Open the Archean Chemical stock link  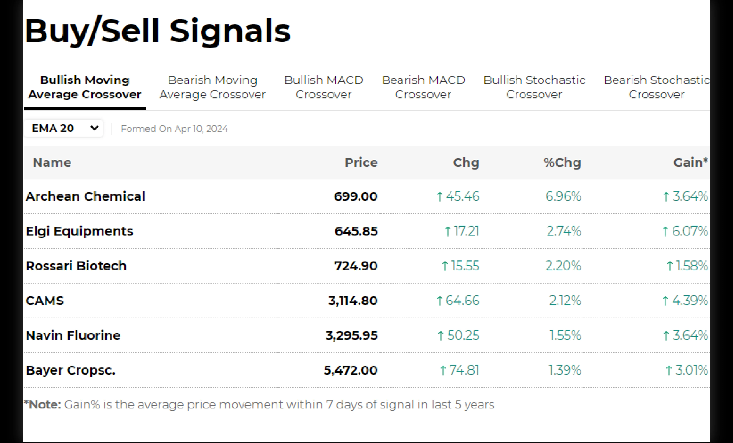coord(85,196)
